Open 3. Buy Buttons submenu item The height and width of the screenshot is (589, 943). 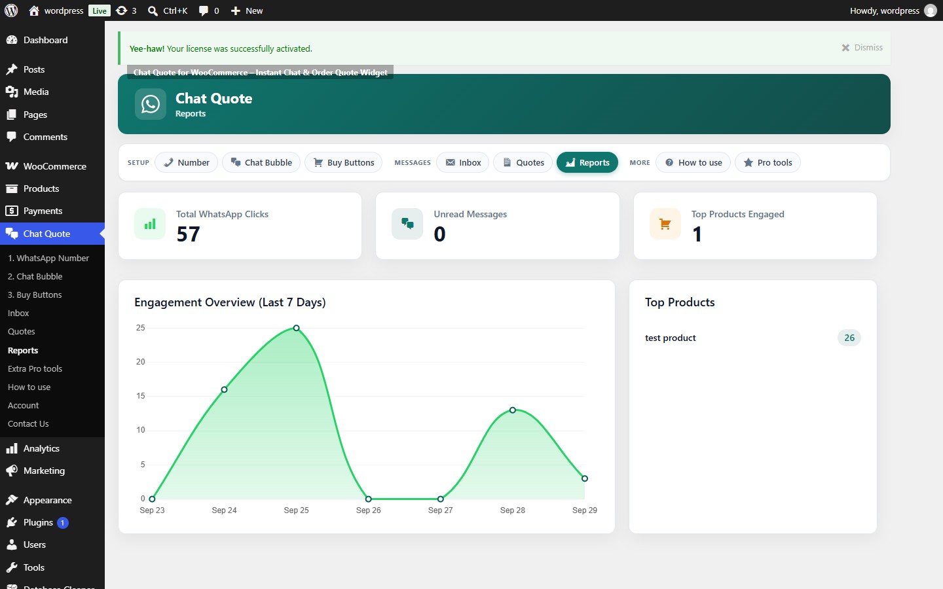tap(52, 294)
